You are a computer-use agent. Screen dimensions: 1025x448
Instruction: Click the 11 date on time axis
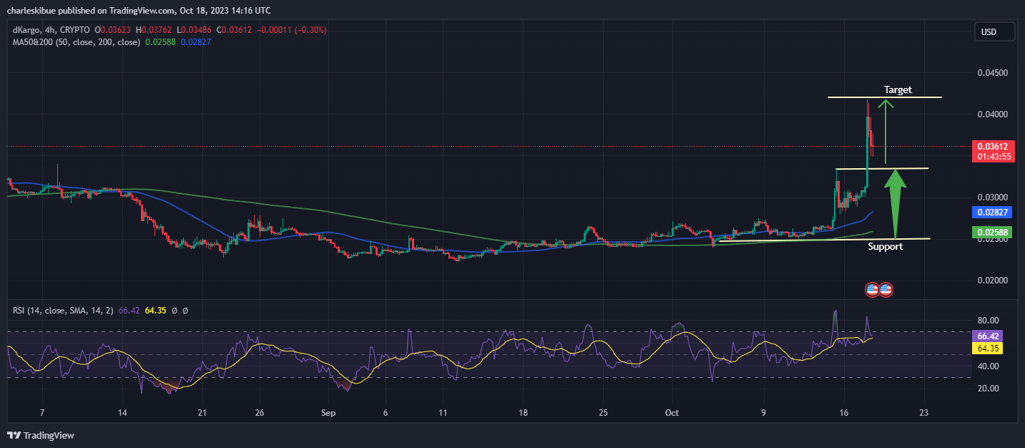[443, 413]
